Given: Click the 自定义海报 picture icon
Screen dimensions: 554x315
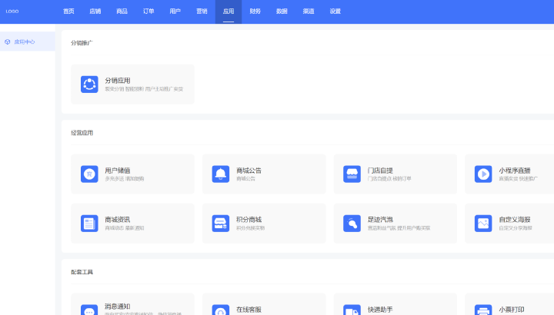Looking at the screenshot, I should tap(483, 224).
